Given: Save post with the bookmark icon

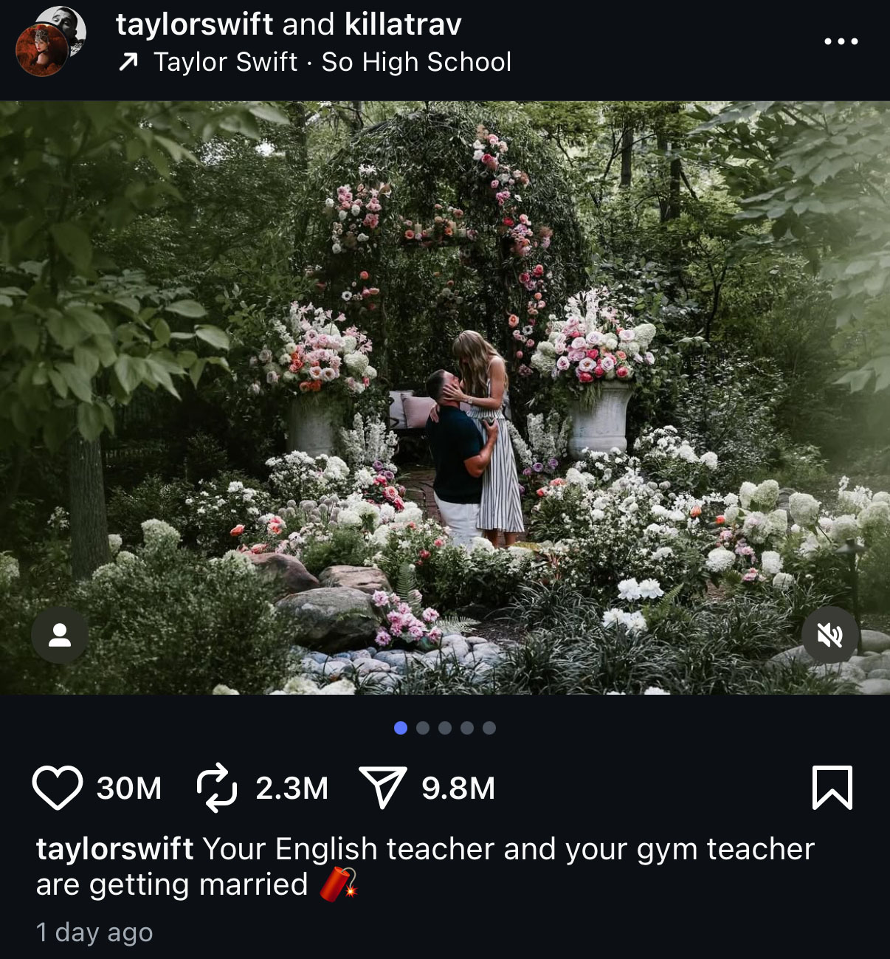Looking at the screenshot, I should pos(832,788).
